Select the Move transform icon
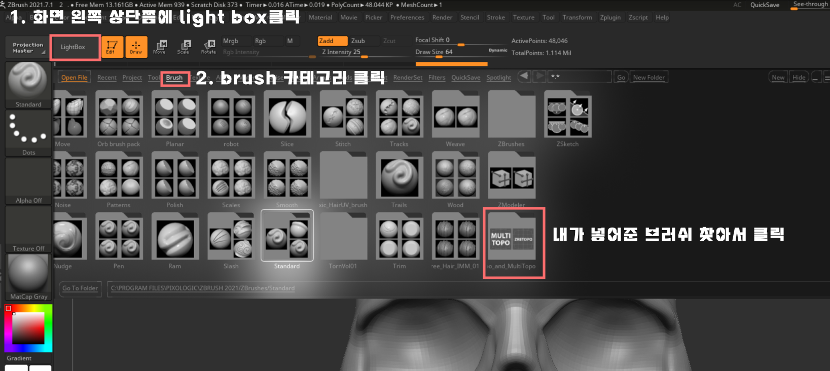This screenshot has width=830, height=371. [159, 47]
